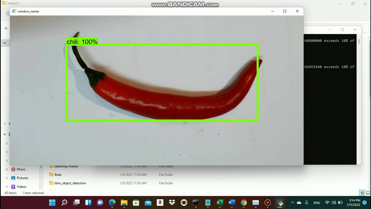Open Dropbox from the taskbar
Viewport: 371px width, 209px height.
172,202
